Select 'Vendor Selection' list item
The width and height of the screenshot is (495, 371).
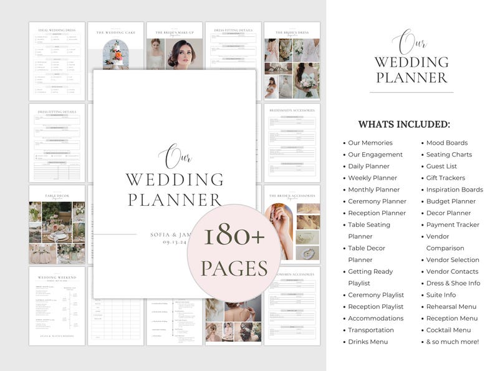pos(453,260)
